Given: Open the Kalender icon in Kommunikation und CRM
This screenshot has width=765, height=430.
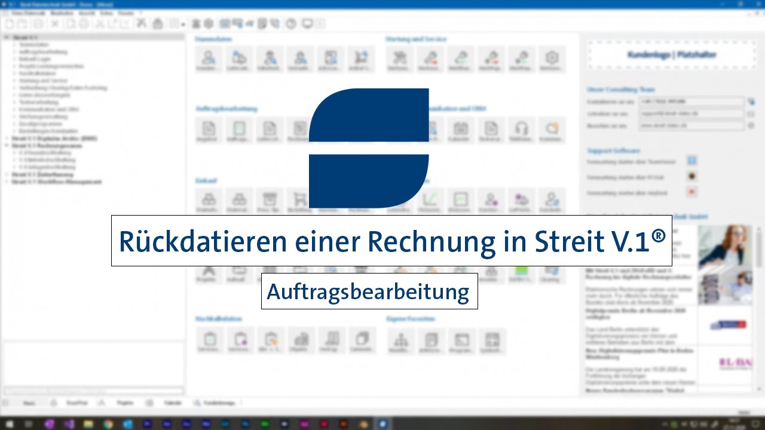Looking at the screenshot, I should tap(460, 130).
